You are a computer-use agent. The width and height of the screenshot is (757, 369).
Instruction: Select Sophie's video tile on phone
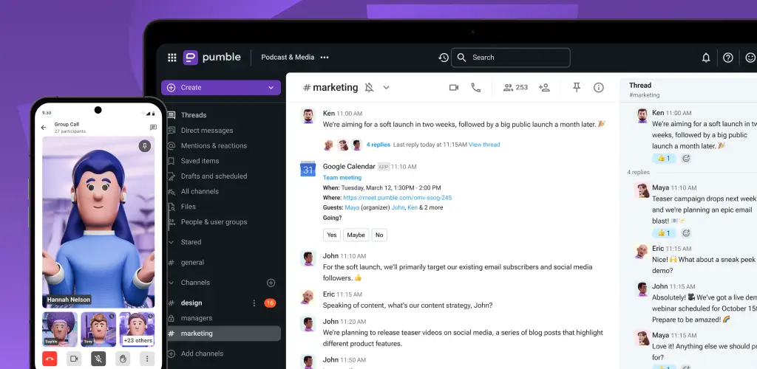click(x=60, y=329)
